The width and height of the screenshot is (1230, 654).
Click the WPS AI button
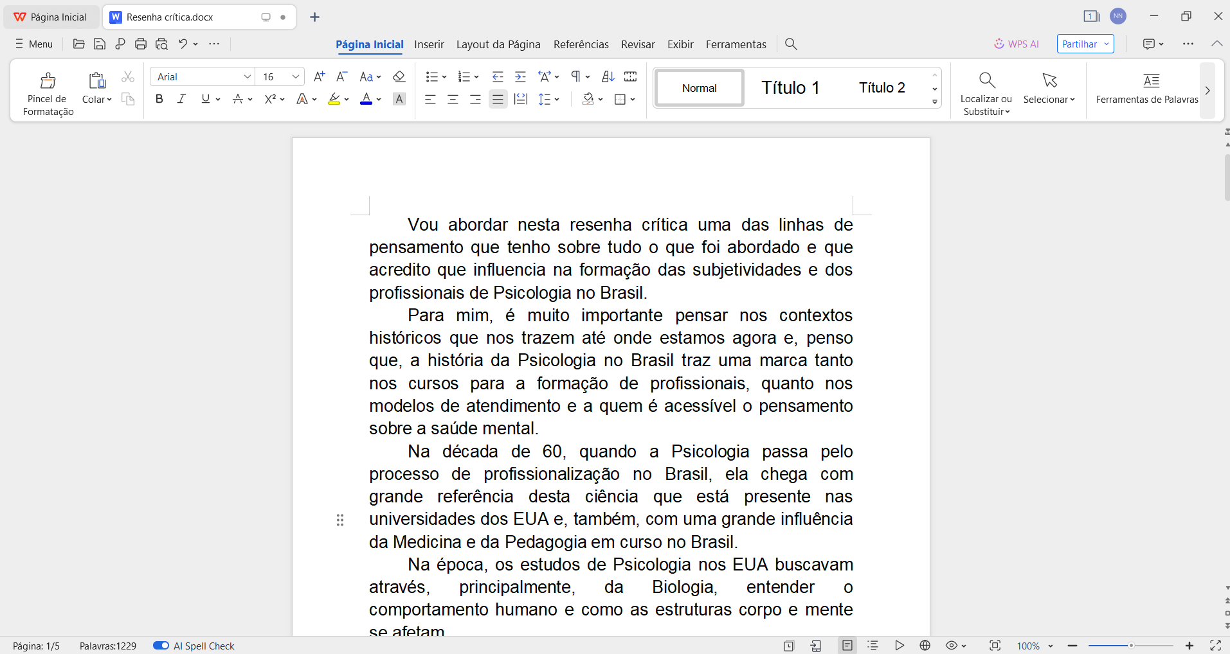1017,44
